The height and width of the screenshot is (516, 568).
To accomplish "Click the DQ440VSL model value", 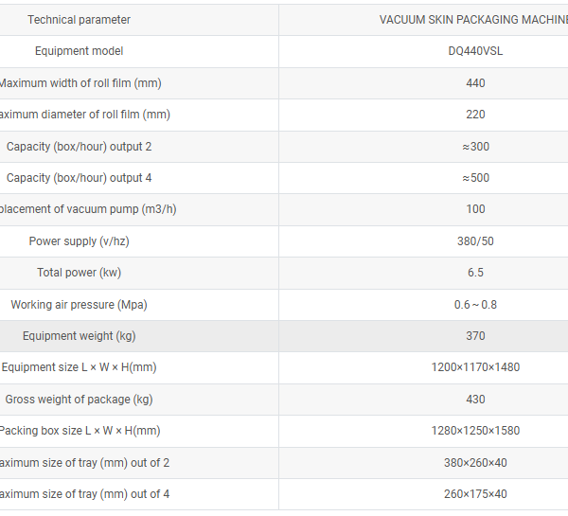I will tap(475, 51).
